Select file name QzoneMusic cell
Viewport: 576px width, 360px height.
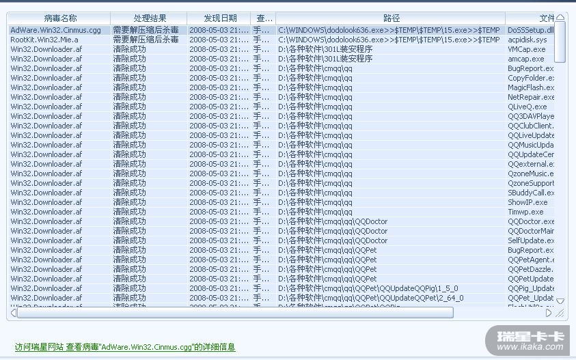530,174
